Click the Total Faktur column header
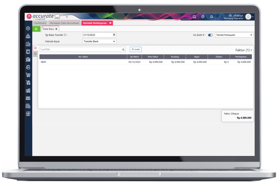Screen dimensions: 278x185 (x=153, y=57)
